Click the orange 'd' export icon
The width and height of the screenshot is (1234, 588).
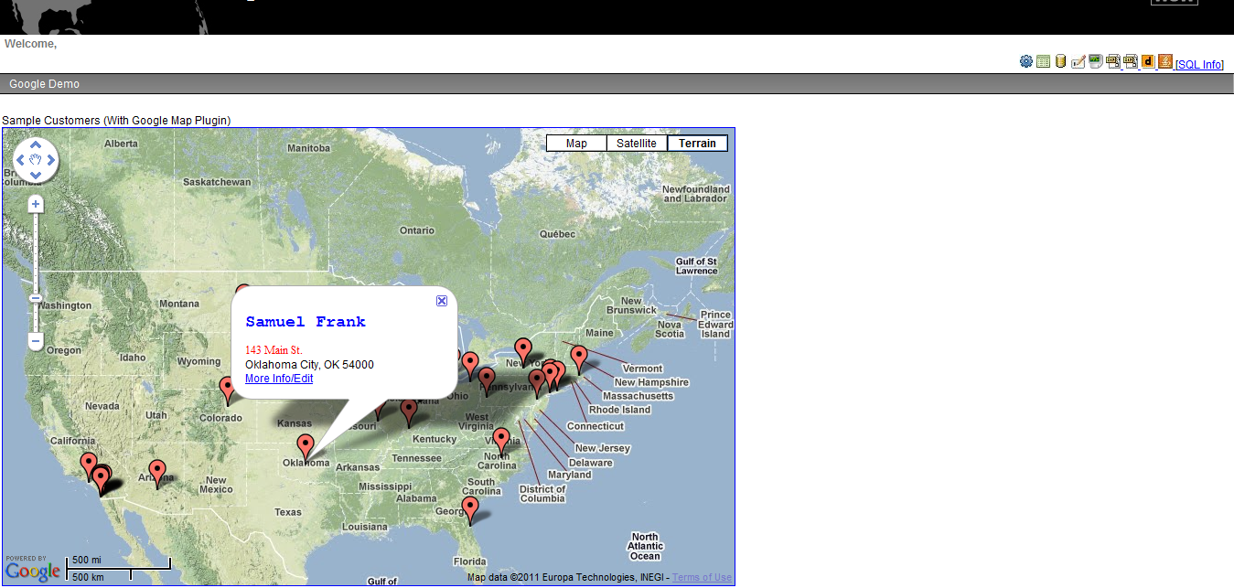click(1148, 60)
